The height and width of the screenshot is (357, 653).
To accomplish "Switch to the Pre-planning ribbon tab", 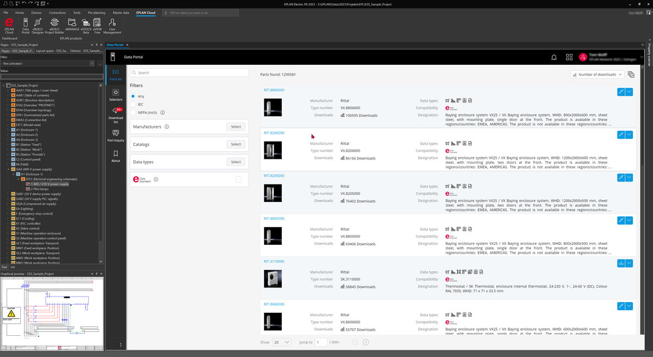I will click(96, 12).
